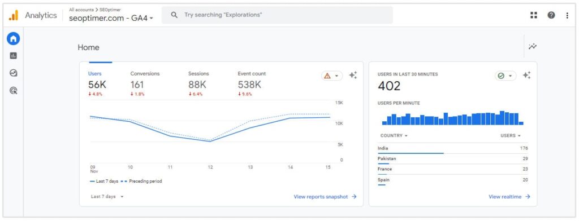Open the seoptimer.com - GA4 property selector
The image size is (579, 221).
tap(111, 17)
